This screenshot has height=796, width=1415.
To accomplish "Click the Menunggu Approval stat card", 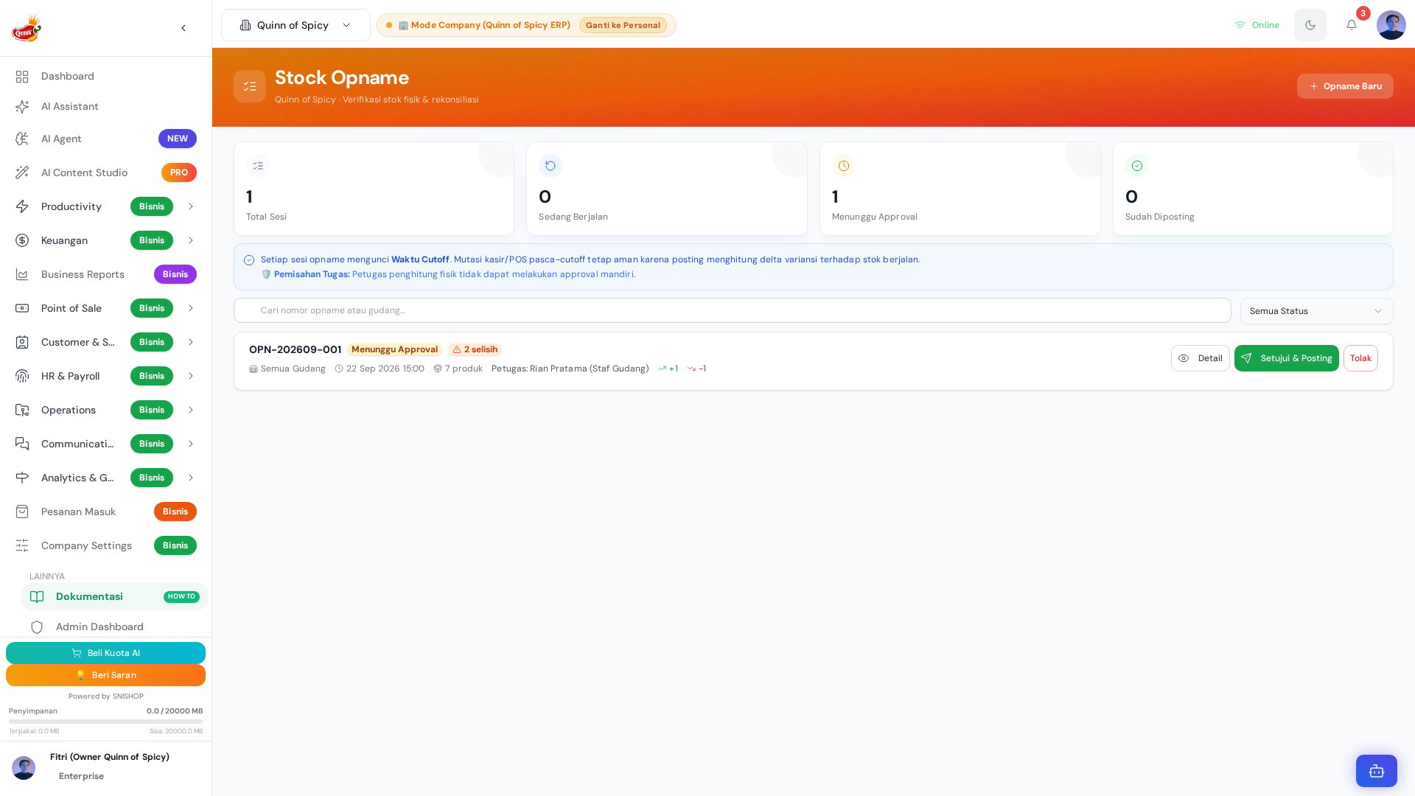I will click(960, 189).
